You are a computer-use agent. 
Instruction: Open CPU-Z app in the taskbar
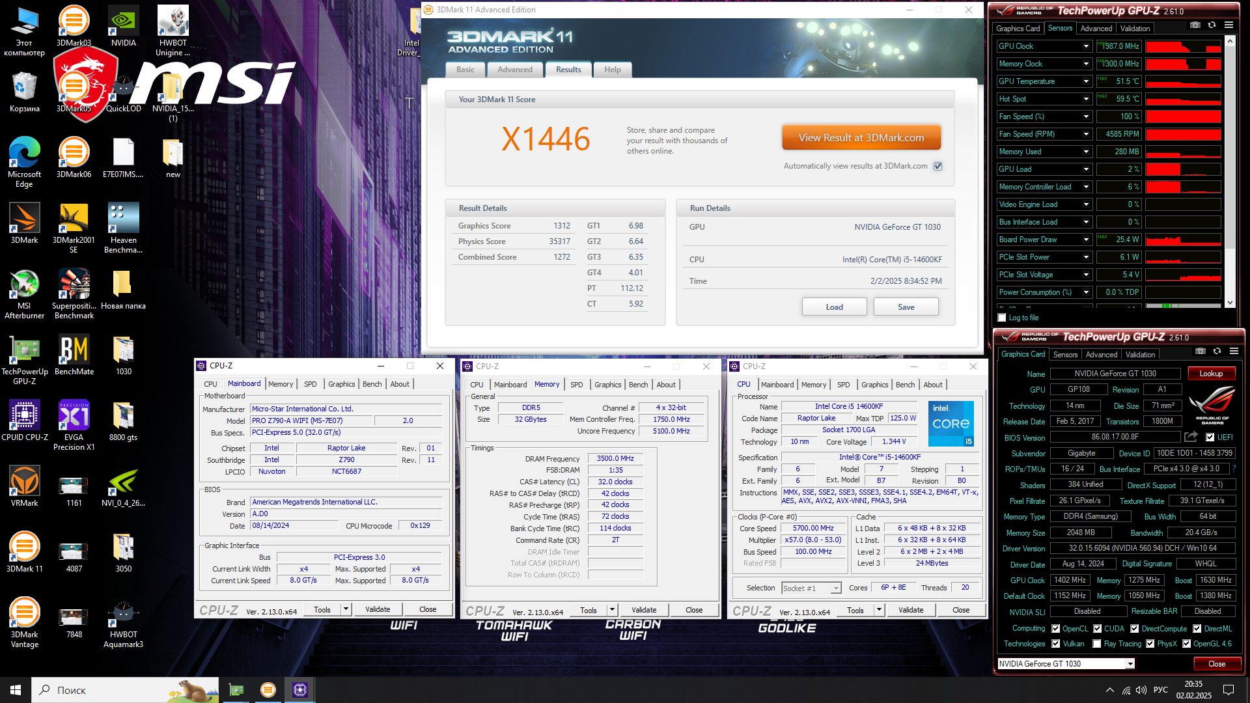pyautogui.click(x=300, y=690)
